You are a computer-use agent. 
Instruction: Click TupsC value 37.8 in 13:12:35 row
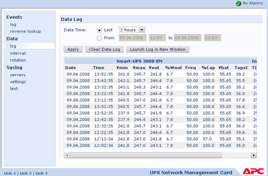(240, 100)
